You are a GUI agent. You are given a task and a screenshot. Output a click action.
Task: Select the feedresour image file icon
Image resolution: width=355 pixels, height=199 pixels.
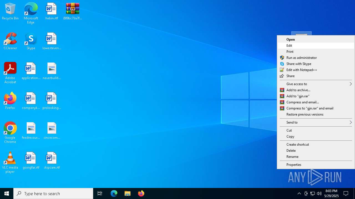(x=31, y=131)
